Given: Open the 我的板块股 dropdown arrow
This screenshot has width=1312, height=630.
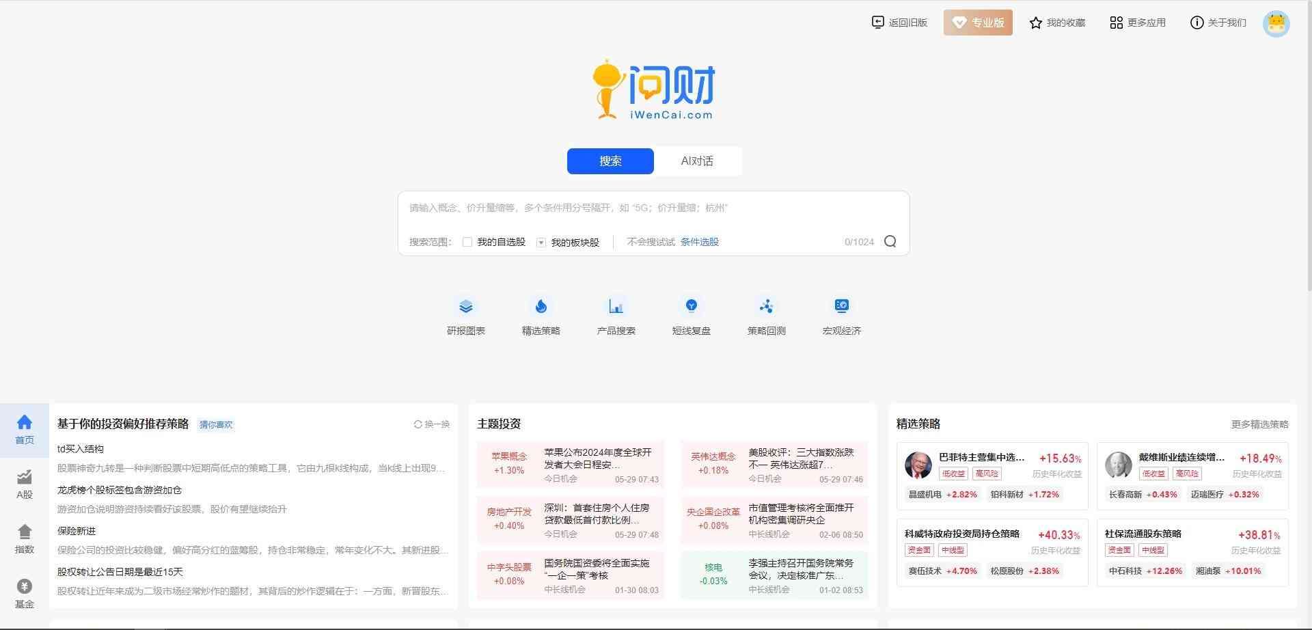Looking at the screenshot, I should 541,242.
